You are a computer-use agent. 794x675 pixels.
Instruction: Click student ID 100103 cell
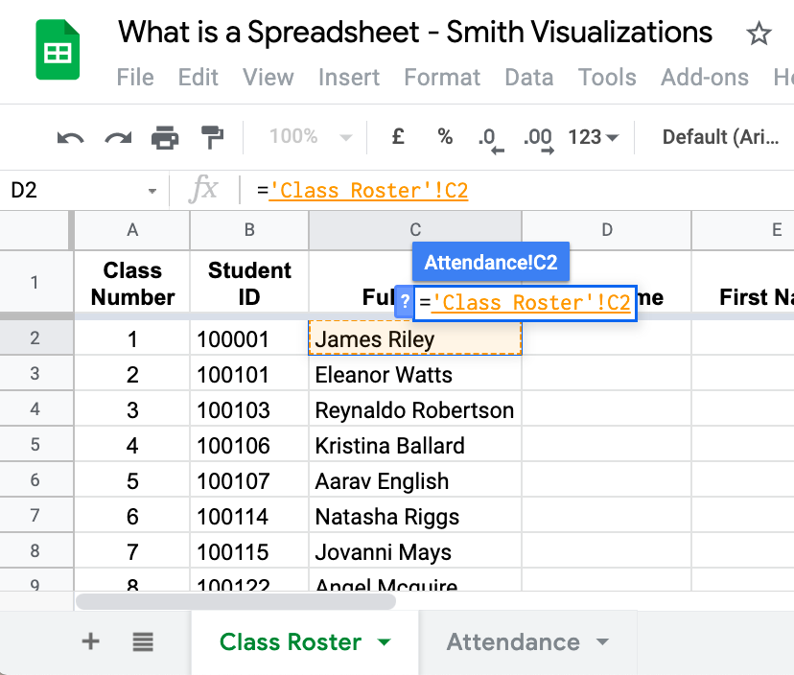(249, 408)
